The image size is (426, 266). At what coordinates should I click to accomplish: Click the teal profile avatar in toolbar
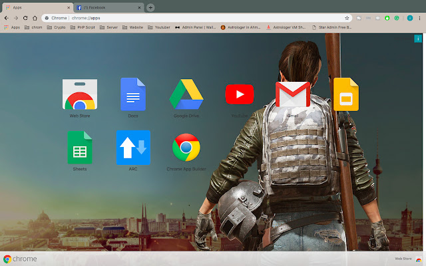click(x=410, y=18)
